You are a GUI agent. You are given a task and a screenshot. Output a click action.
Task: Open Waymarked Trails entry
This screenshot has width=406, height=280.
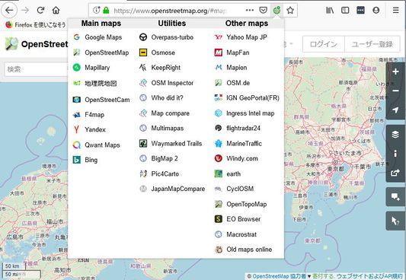click(171, 143)
